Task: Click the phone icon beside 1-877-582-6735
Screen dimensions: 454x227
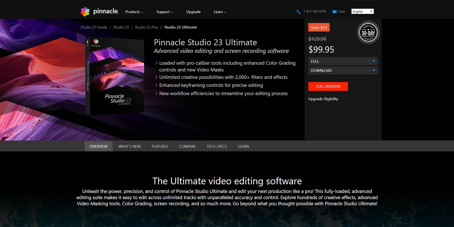Action: click(299, 12)
